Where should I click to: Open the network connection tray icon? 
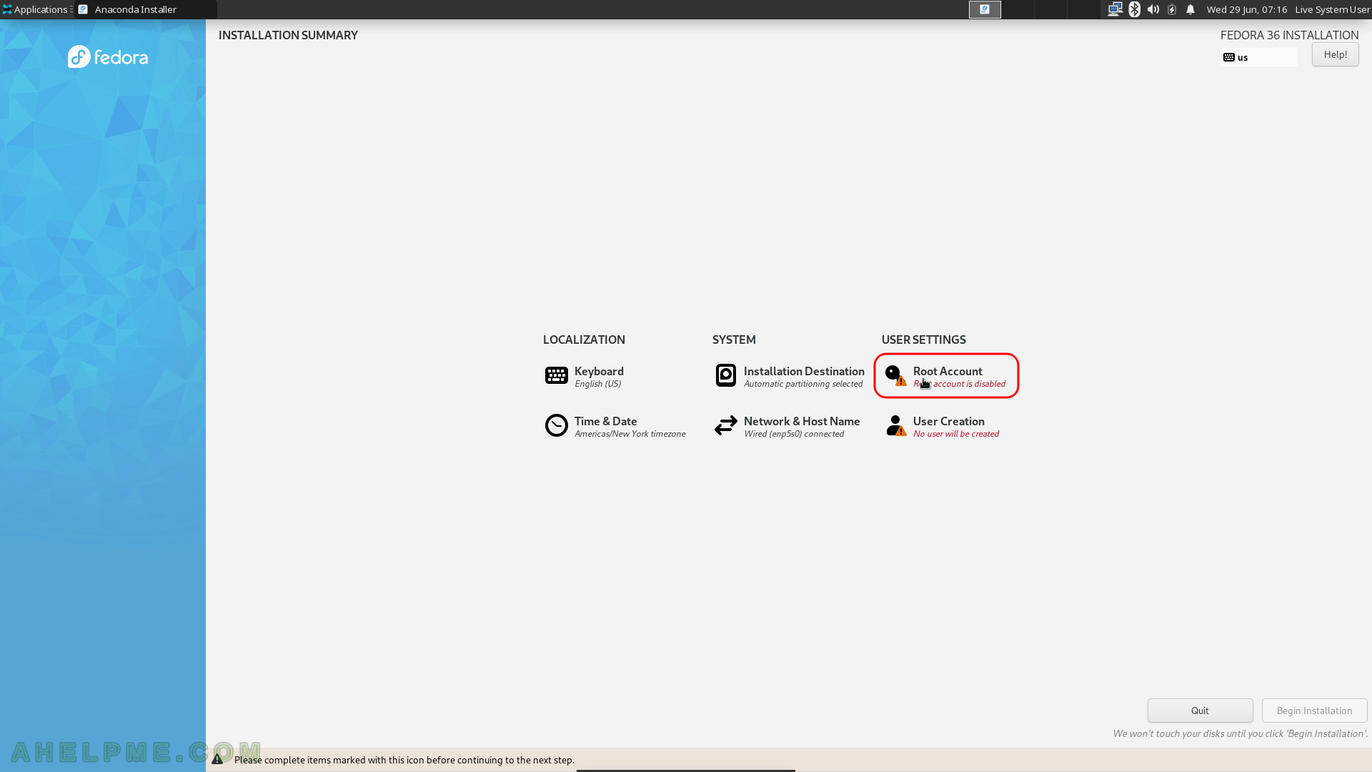tap(1115, 9)
